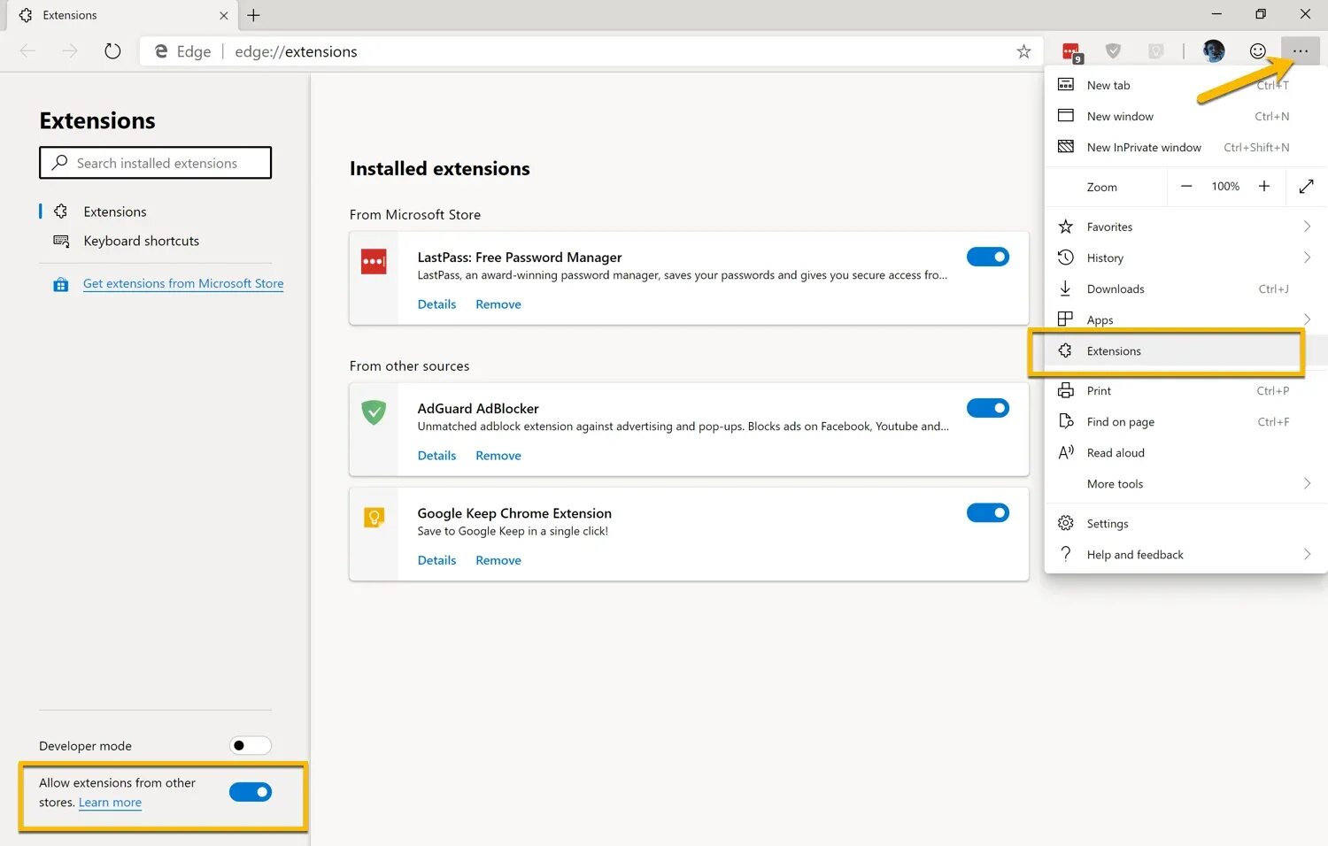Open the LastPass toolbar extension icon
Screen dimensions: 1328x846
tap(1071, 52)
